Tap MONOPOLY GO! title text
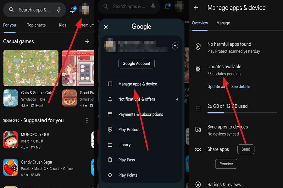The image size is (283, 188). coord(35,134)
